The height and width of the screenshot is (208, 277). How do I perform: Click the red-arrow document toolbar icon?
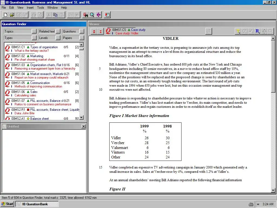pyautogui.click(x=107, y=15)
